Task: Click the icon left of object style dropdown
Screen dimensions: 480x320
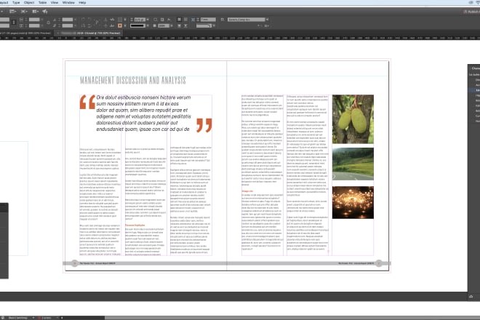Action: (x=223, y=20)
